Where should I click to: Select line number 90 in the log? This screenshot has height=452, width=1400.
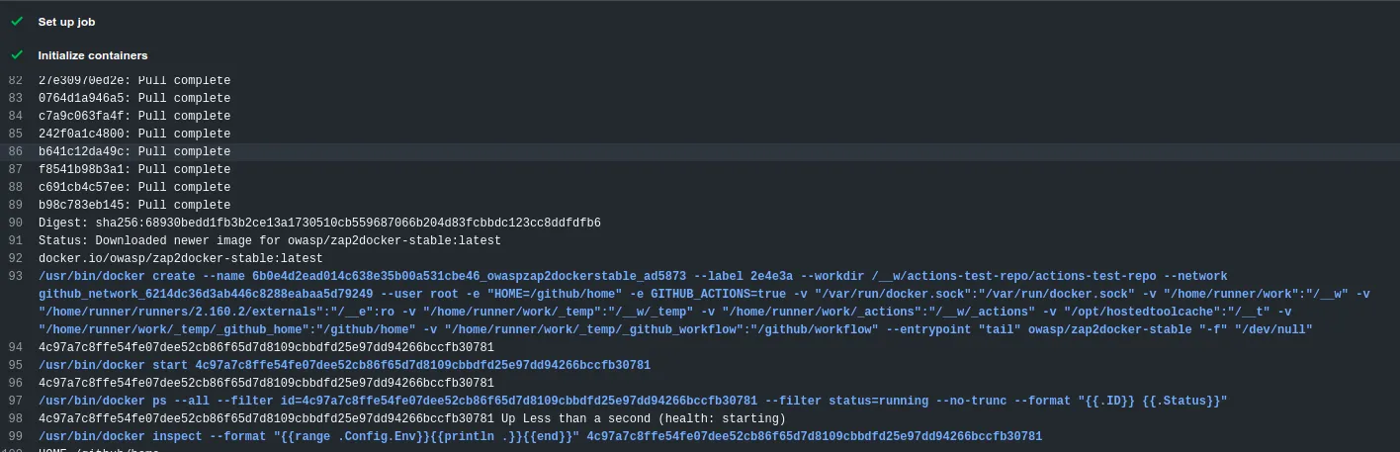click(15, 223)
